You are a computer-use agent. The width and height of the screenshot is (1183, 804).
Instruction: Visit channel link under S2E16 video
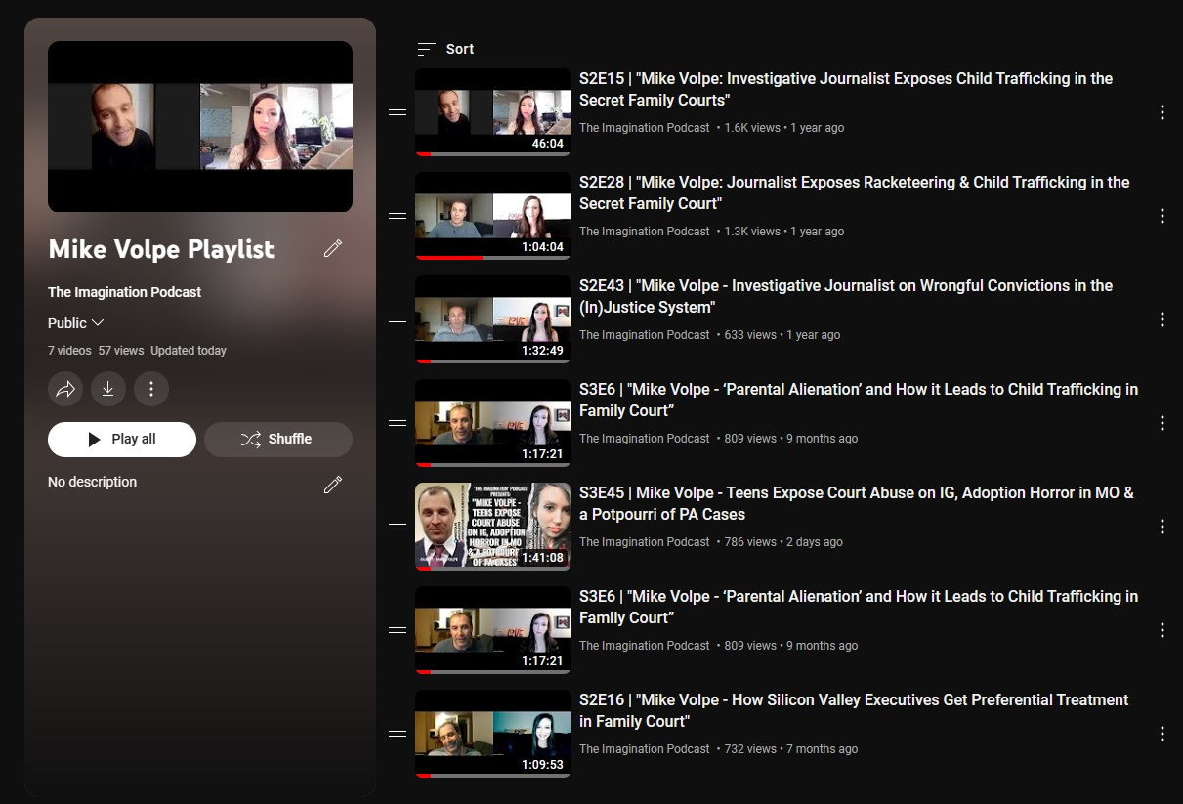coord(645,749)
